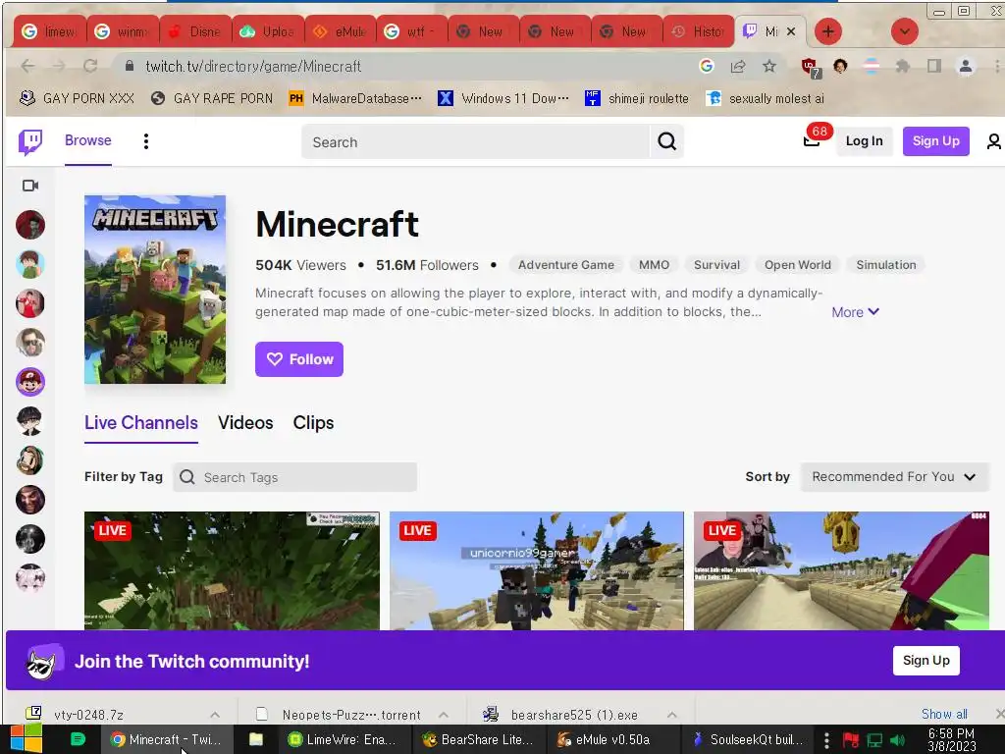This screenshot has width=1005, height=754.
Task: Open options arrow for Neopets-Puzz torrent download
Action: tap(444, 715)
